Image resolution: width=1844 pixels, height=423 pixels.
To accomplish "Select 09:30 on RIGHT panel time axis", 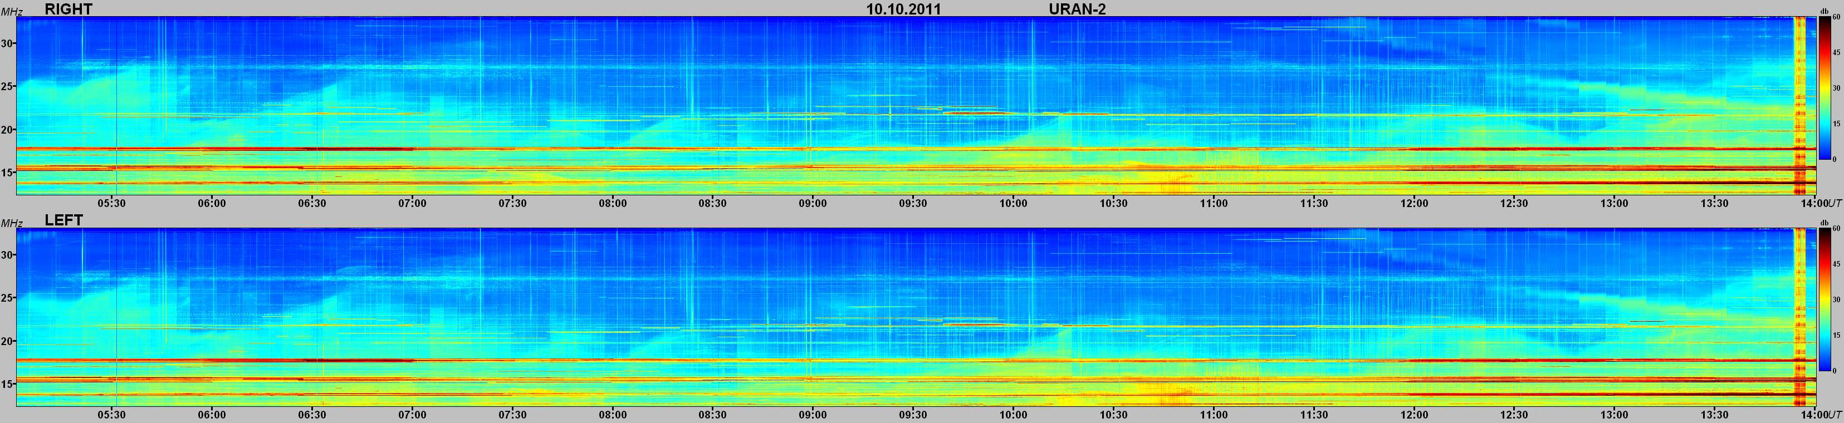I will coord(913,203).
